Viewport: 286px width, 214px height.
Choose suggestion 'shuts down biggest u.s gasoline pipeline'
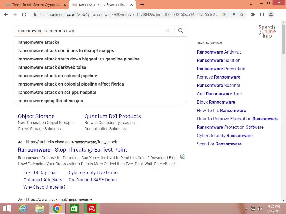tap(79, 59)
